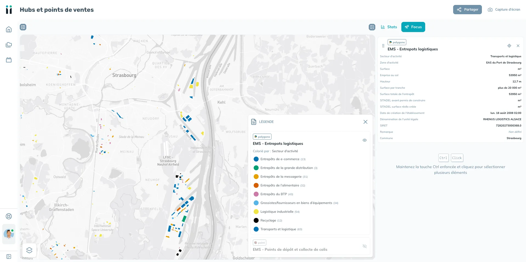Select Entrepôts de e-commerce color swatch
Viewport: 526px width, 262px height.
click(x=256, y=159)
